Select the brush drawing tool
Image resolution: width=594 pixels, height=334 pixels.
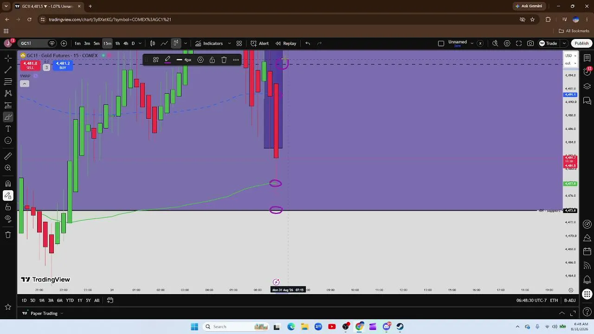point(8,117)
